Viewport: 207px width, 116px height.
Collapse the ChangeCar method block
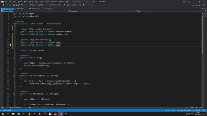(x=14, y=94)
